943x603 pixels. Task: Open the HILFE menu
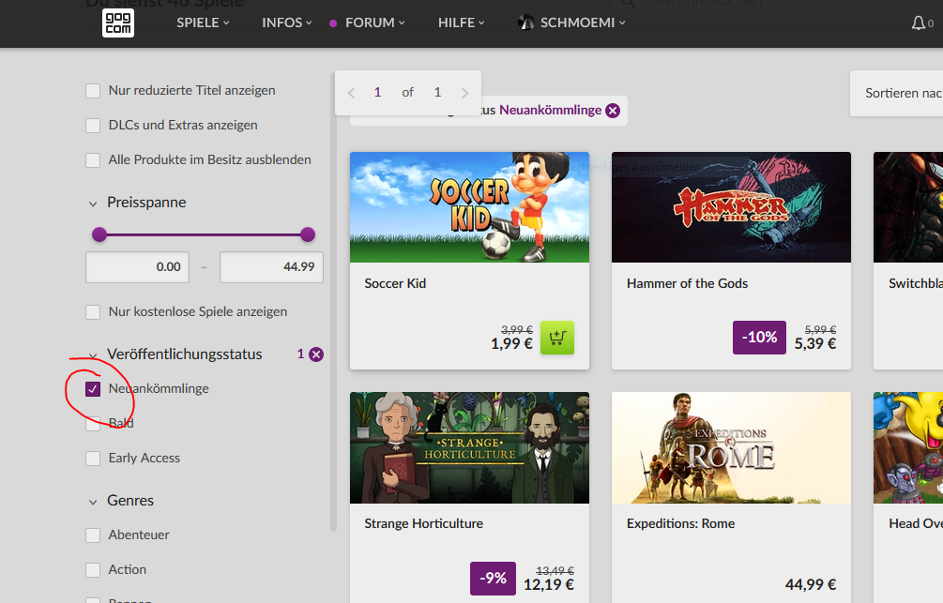461,23
